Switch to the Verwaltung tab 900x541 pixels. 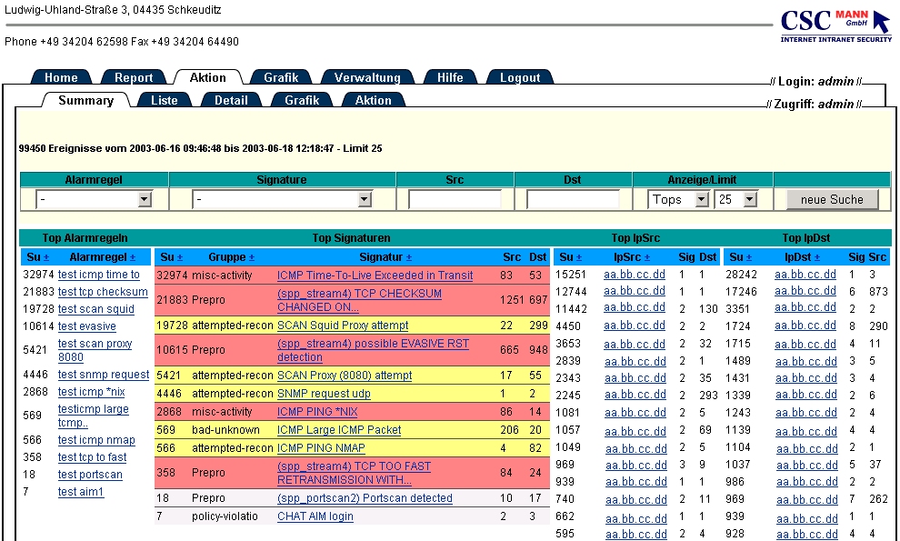(x=367, y=77)
